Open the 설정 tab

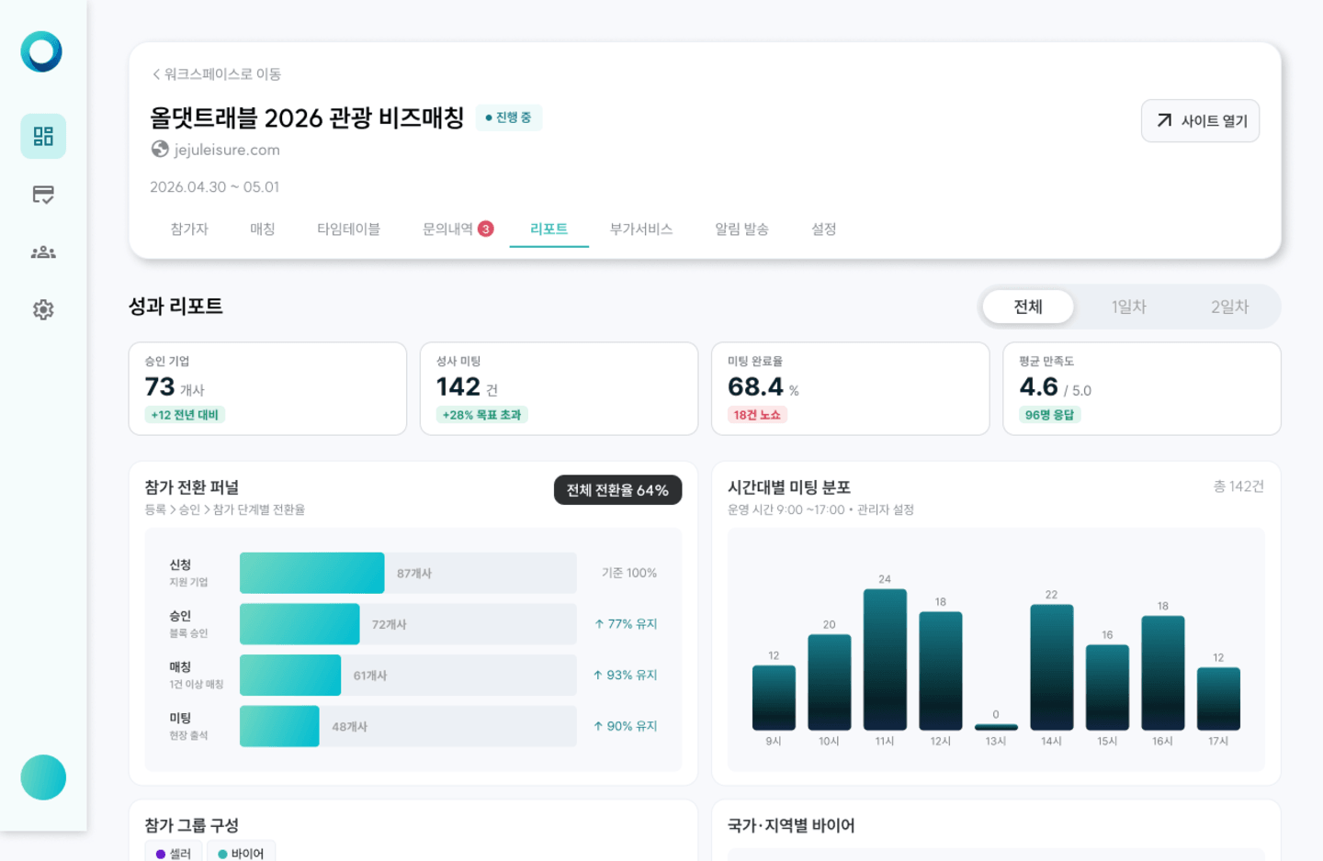point(824,229)
